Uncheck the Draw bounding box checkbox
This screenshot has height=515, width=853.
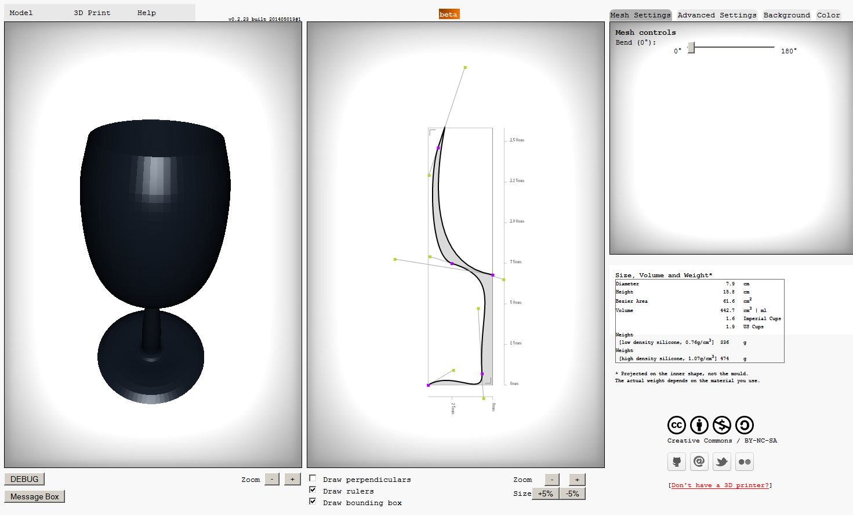(313, 502)
